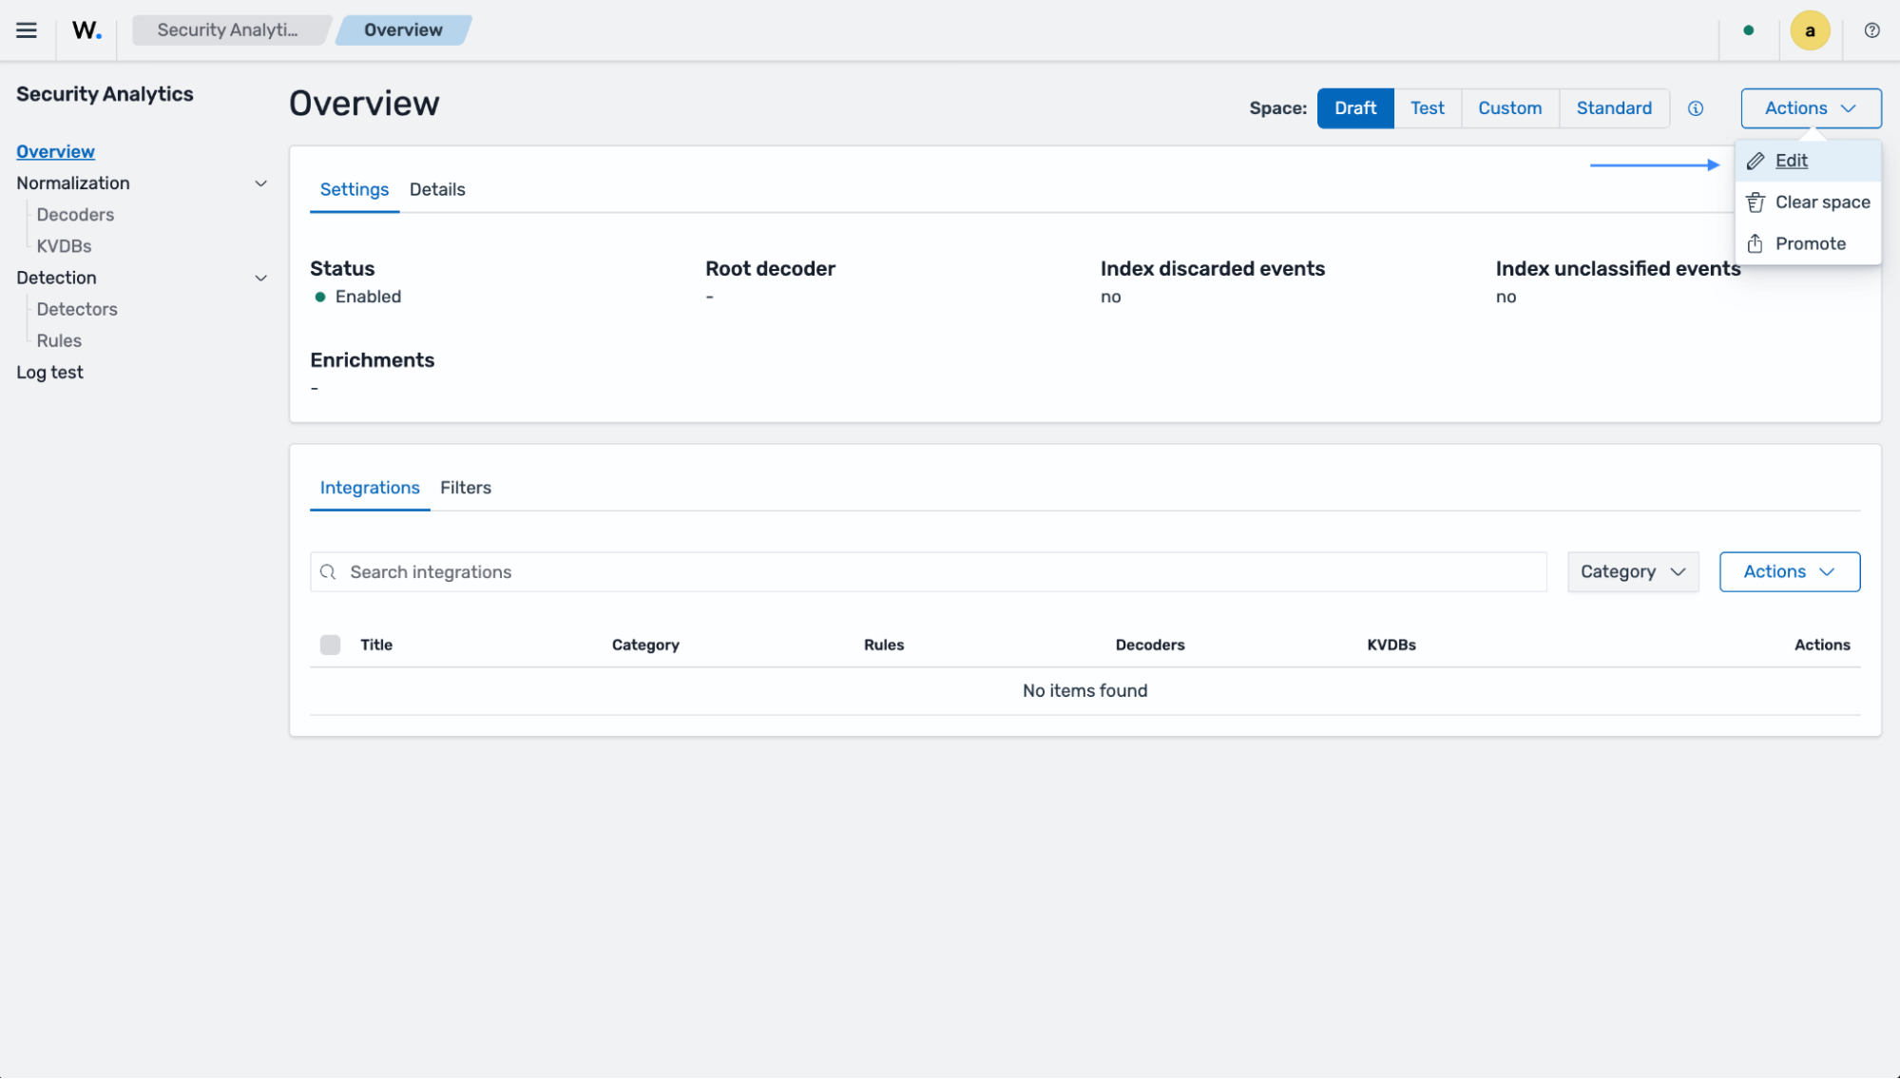Click the KVDBs column header
This screenshot has height=1079, width=1900.
[x=1391, y=645]
